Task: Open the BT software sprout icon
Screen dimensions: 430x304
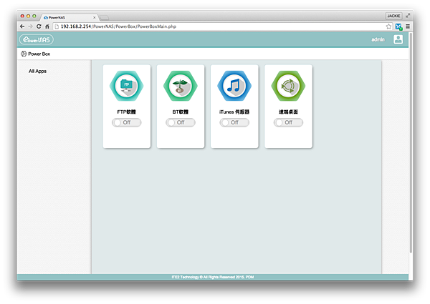Action: (x=181, y=86)
